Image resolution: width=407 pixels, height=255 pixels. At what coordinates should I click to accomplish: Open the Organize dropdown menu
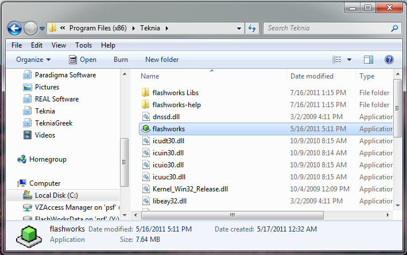tap(33, 60)
